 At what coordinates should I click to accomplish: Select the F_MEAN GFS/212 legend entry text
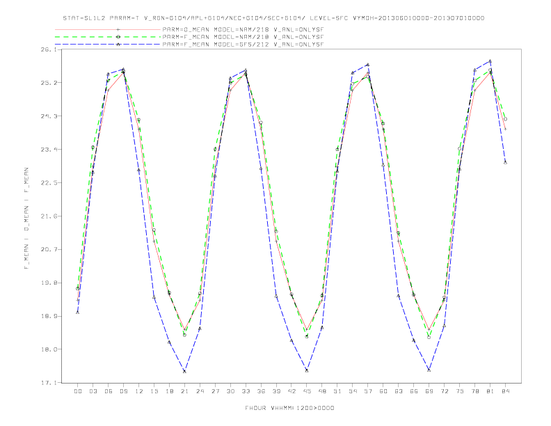[243, 45]
